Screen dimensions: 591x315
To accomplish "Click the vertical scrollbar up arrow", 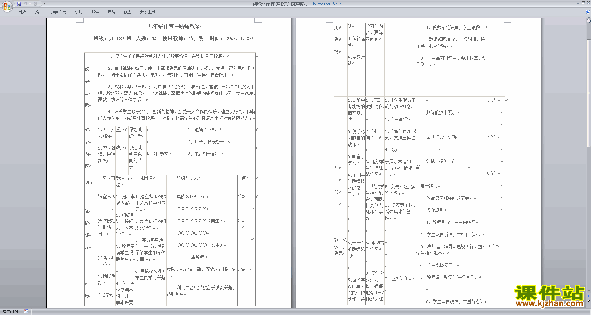I will pyautogui.click(x=589, y=26).
